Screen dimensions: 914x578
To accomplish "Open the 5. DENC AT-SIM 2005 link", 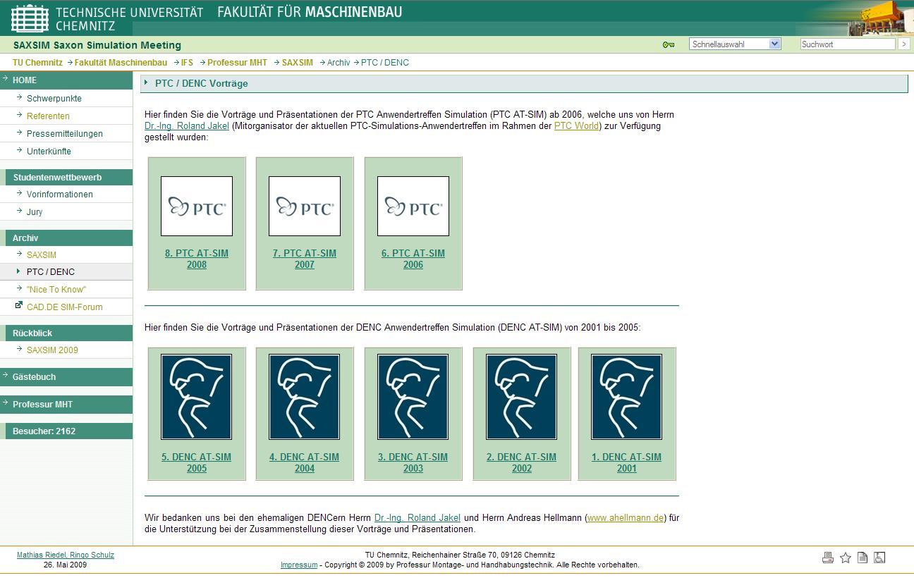I will (197, 462).
